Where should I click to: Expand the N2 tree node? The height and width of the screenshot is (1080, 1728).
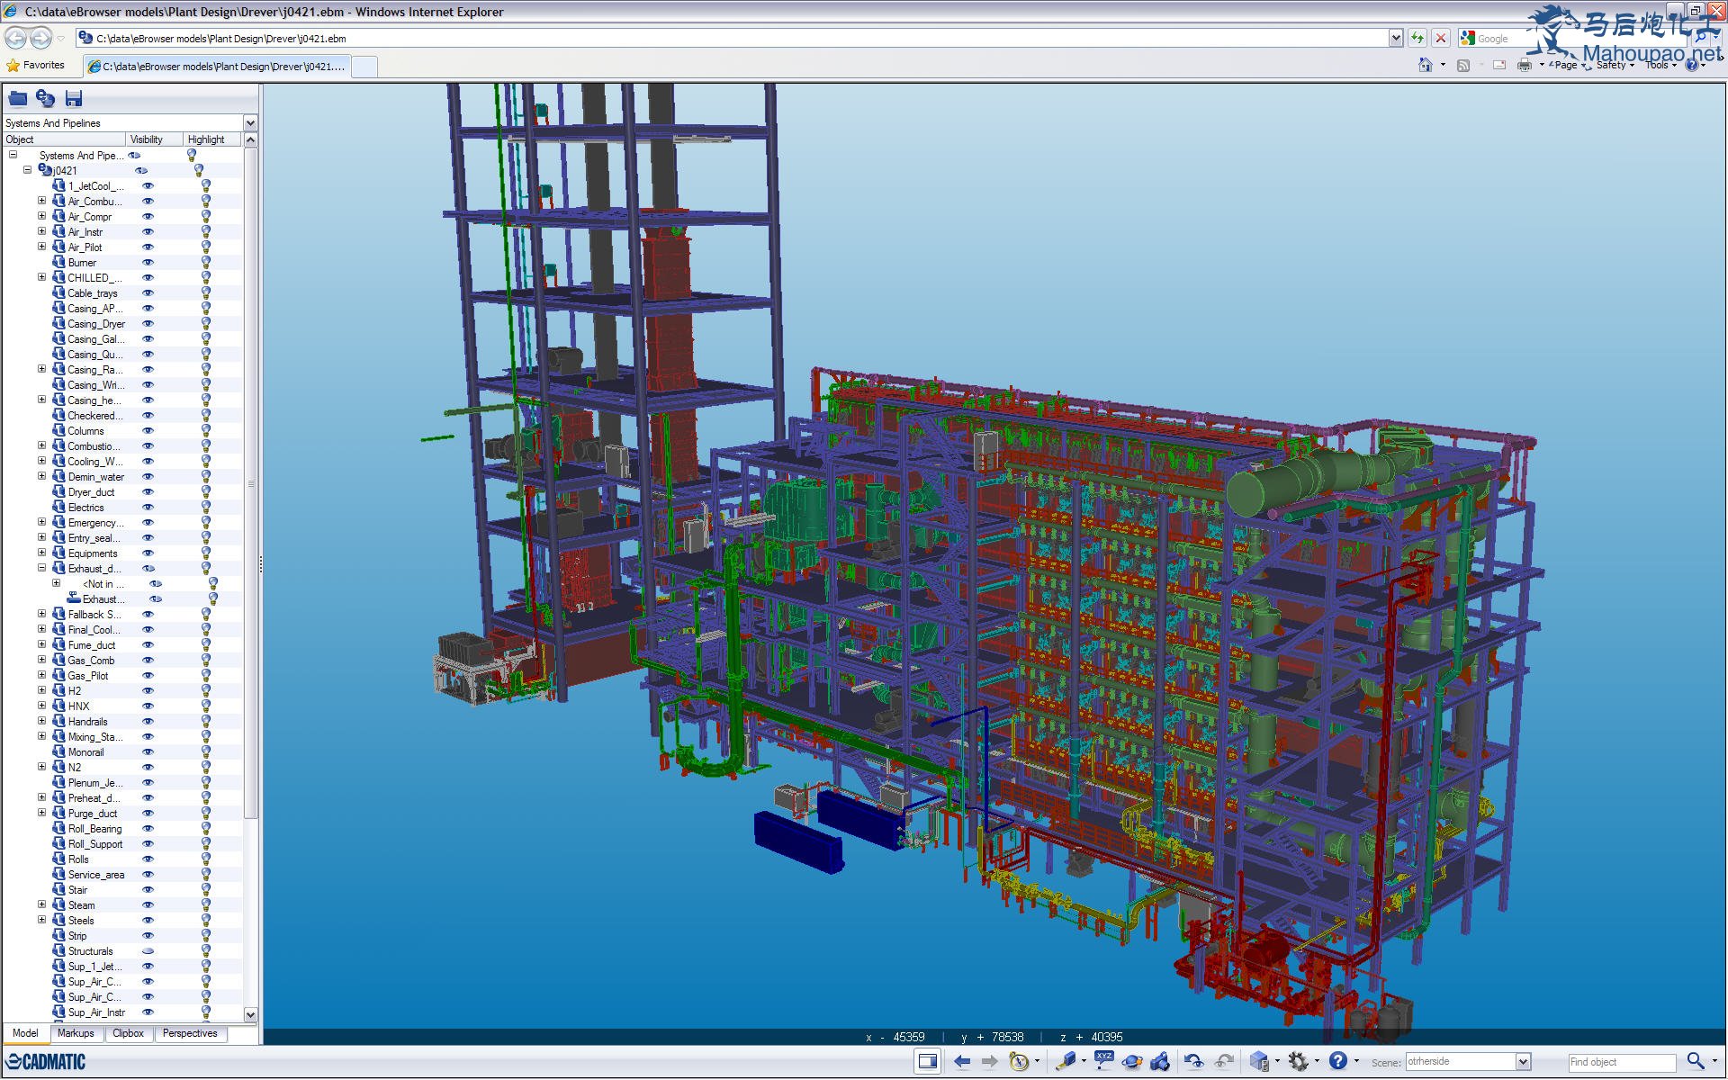(41, 767)
